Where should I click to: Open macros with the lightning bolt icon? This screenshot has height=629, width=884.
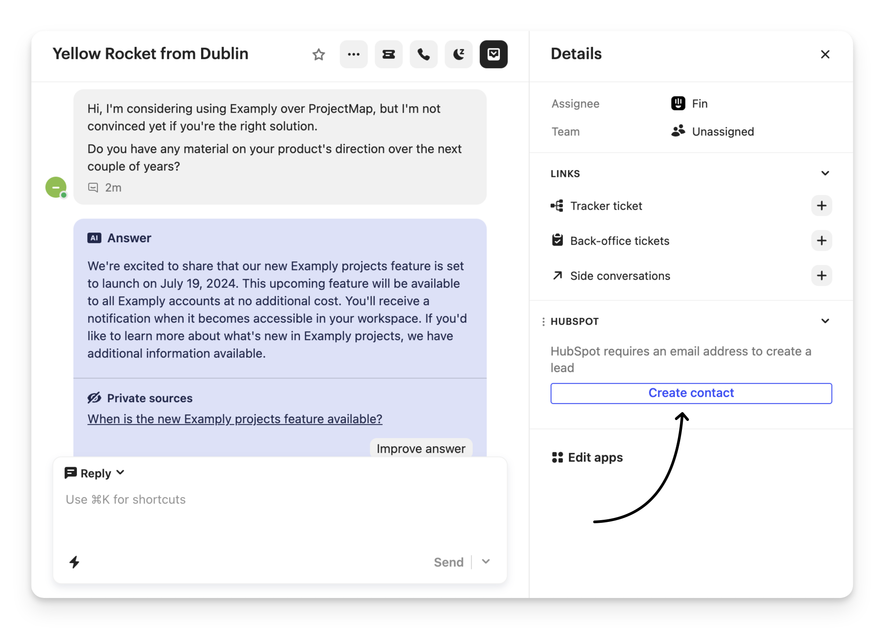(74, 562)
